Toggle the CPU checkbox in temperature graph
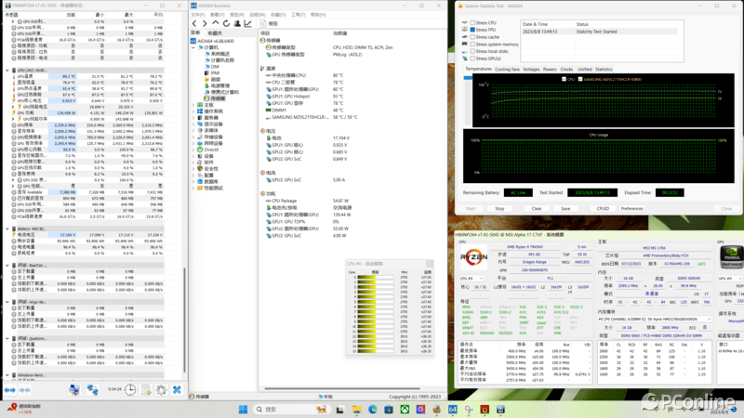This screenshot has width=744, height=418. [564, 79]
